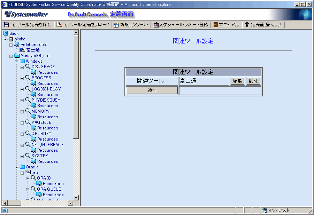Viewport: 314px width, 215px height.
Task: Select the akaba server icon
Action: coord(12,39)
